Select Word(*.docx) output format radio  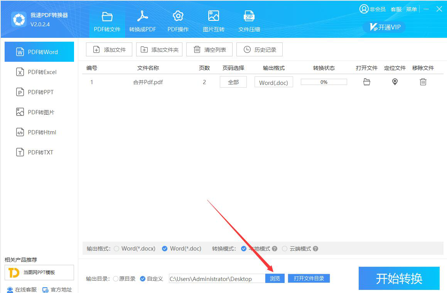point(116,249)
